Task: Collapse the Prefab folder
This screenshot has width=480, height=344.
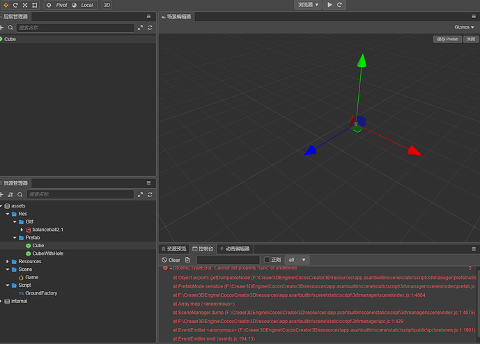Action: click(15, 237)
